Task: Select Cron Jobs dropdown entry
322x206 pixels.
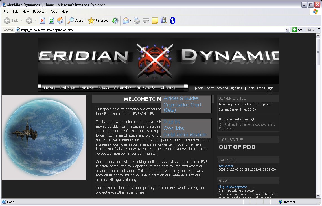Action: pos(174,128)
